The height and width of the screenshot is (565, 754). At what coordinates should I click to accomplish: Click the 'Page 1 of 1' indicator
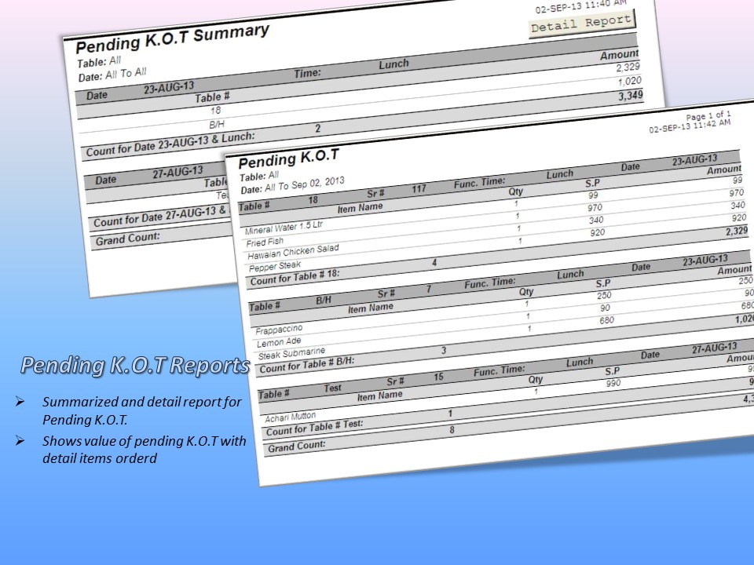(708, 116)
